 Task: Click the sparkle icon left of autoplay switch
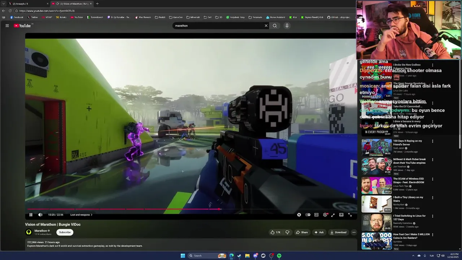point(299,215)
